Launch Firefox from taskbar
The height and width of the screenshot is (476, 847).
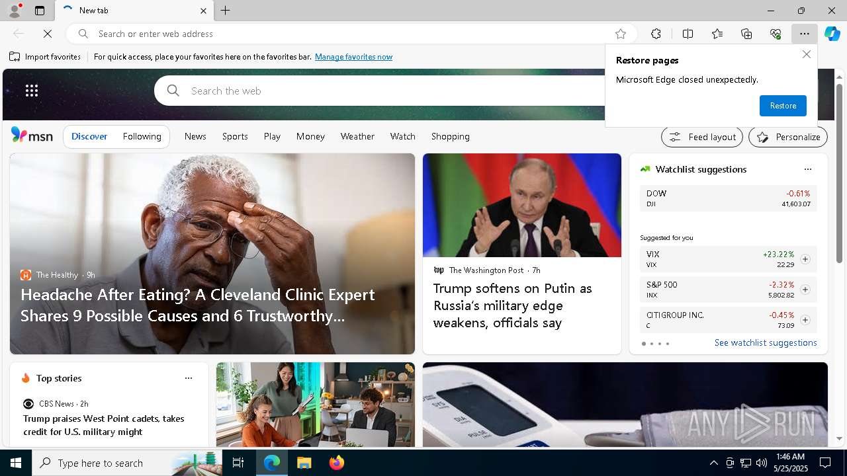pyautogui.click(x=336, y=463)
